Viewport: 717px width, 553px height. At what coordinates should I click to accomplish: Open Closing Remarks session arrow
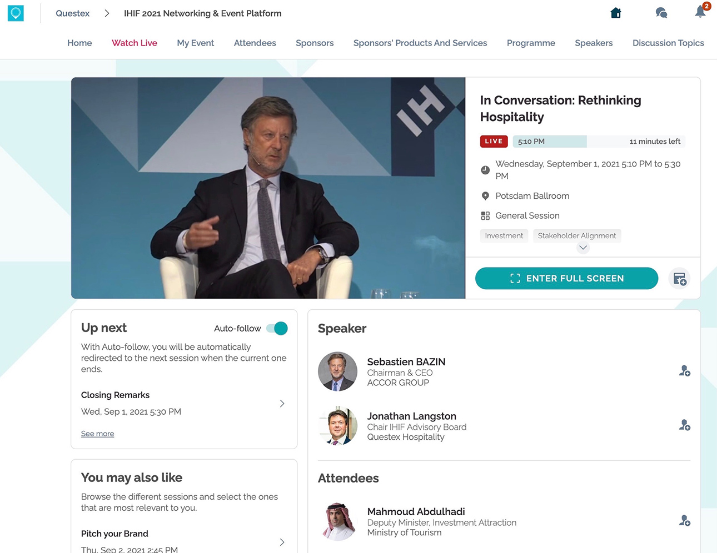pos(282,404)
